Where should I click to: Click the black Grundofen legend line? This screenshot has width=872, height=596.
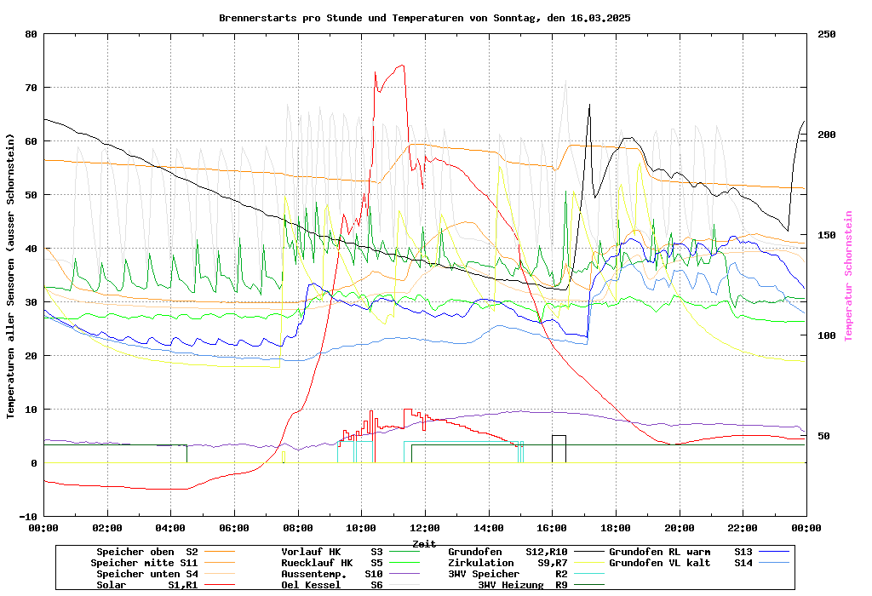click(x=588, y=552)
